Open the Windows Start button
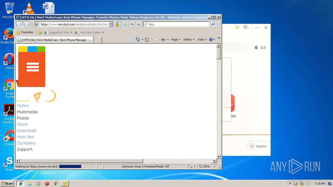Screen dimensions: 333x187 pyautogui.click(x=7, y=183)
